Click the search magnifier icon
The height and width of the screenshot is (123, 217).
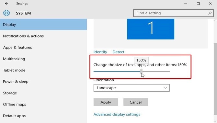[x=210, y=13]
